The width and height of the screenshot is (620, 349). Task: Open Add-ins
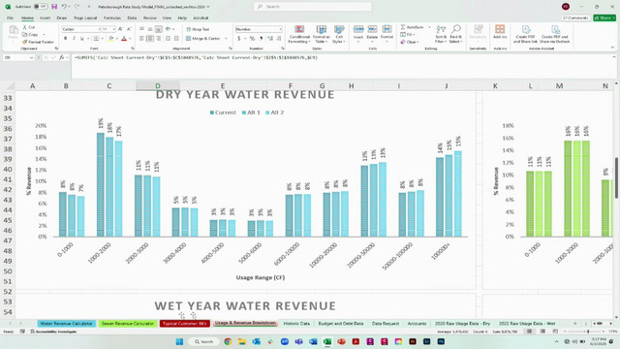tap(500, 32)
